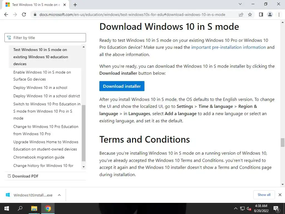
Task: Click the page scrollbar thumb
Action: [282, 142]
